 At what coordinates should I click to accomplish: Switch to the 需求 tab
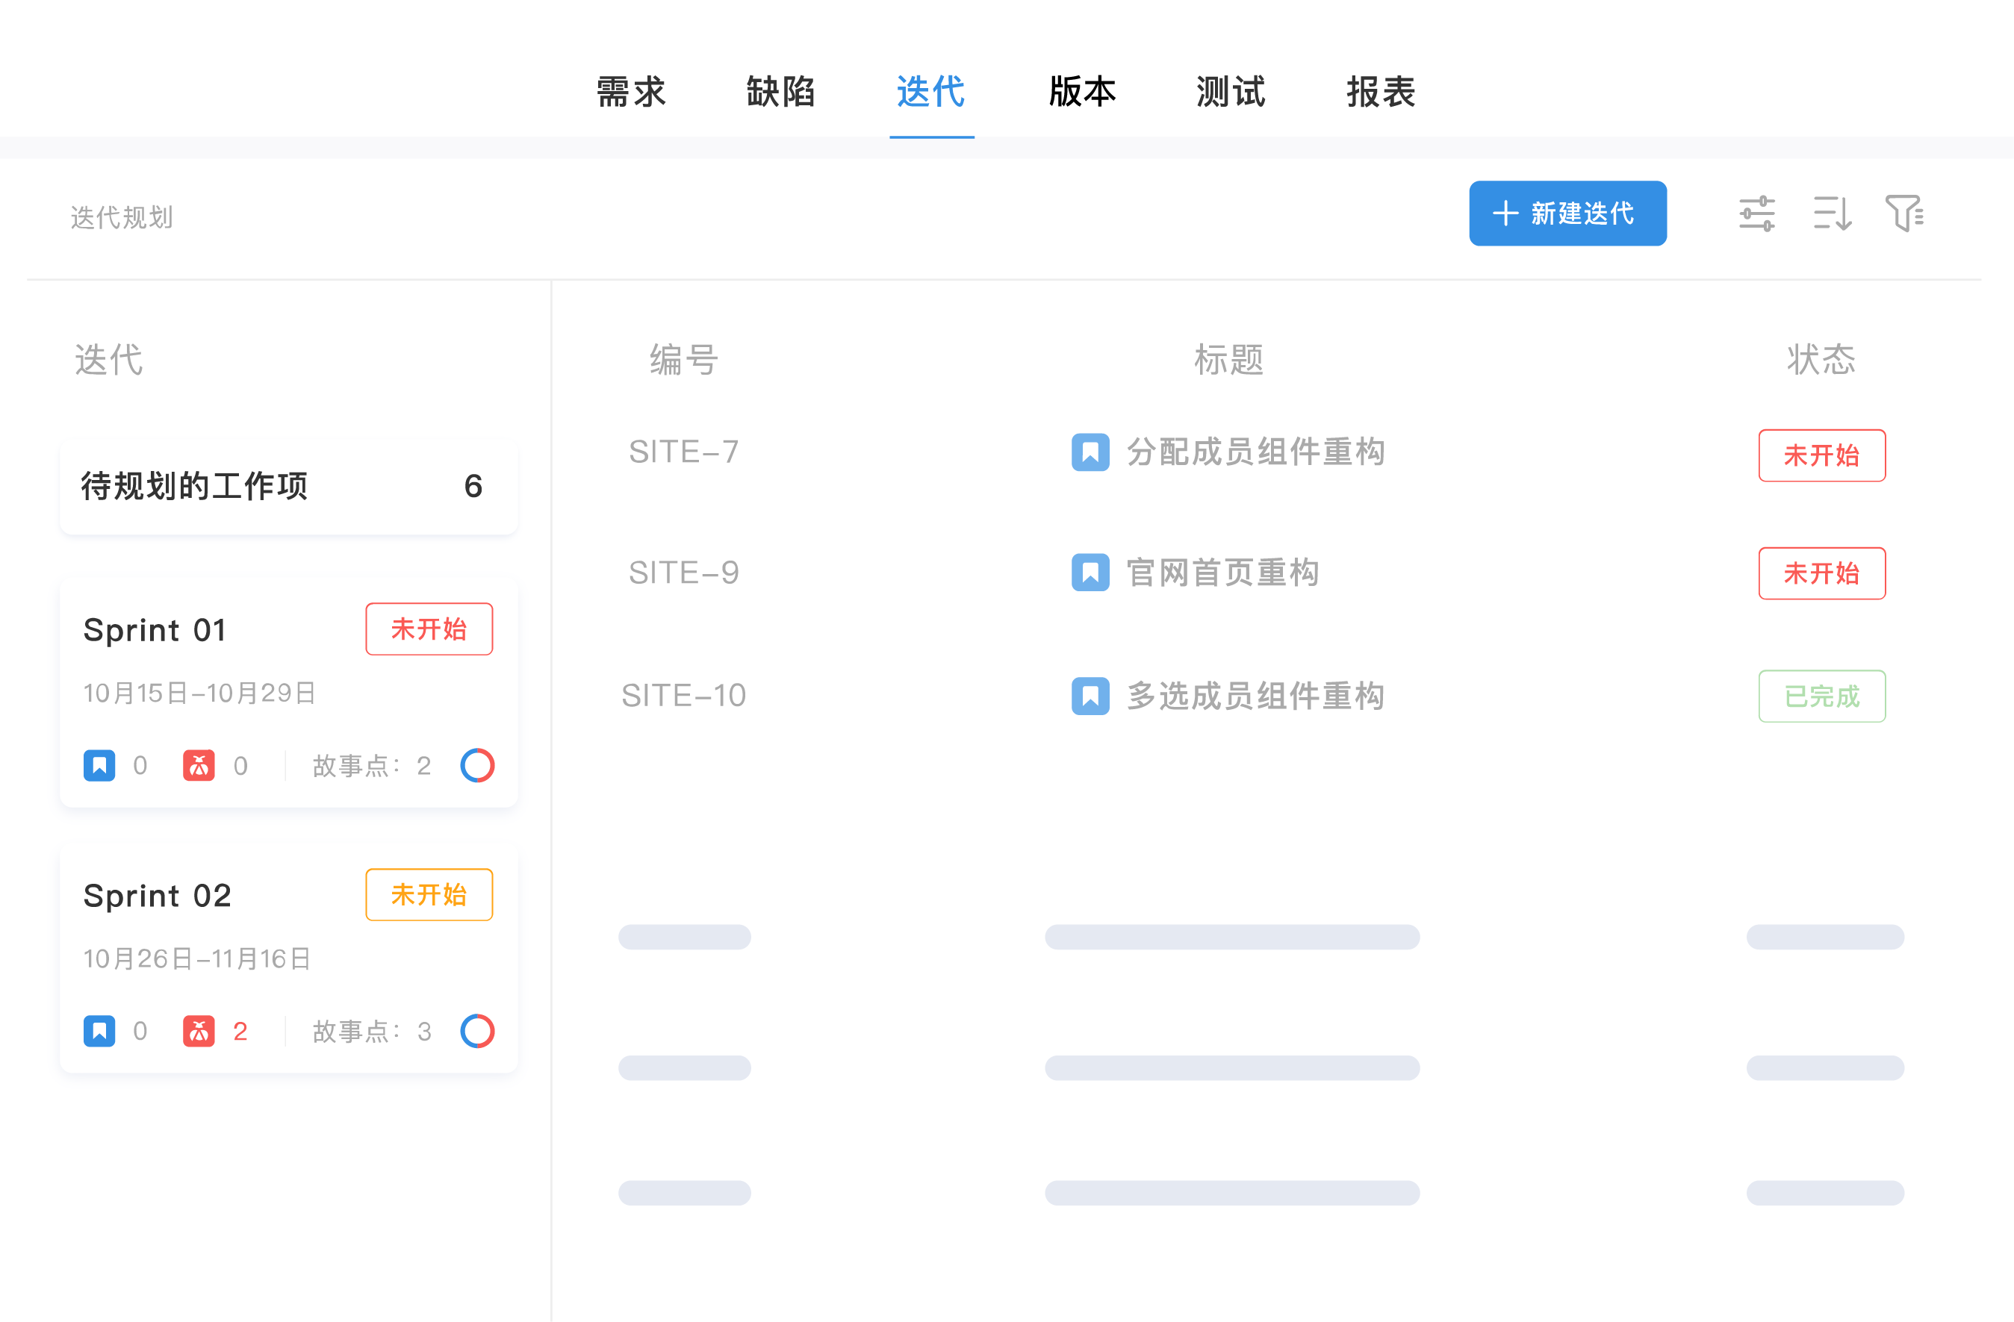tap(630, 91)
